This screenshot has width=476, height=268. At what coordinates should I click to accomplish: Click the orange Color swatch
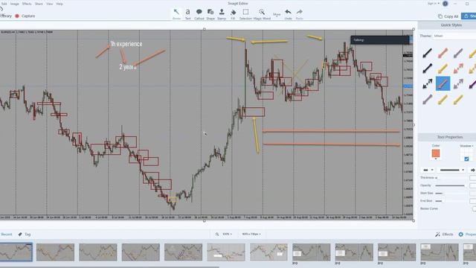436,153
